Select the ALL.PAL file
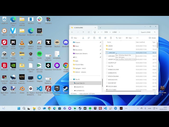169x127 pixels. (111, 66)
